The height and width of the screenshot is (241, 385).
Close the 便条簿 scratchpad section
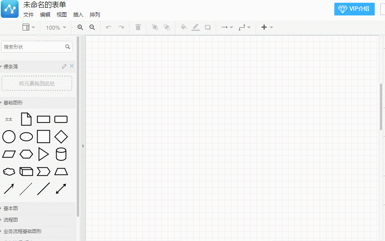[72, 66]
